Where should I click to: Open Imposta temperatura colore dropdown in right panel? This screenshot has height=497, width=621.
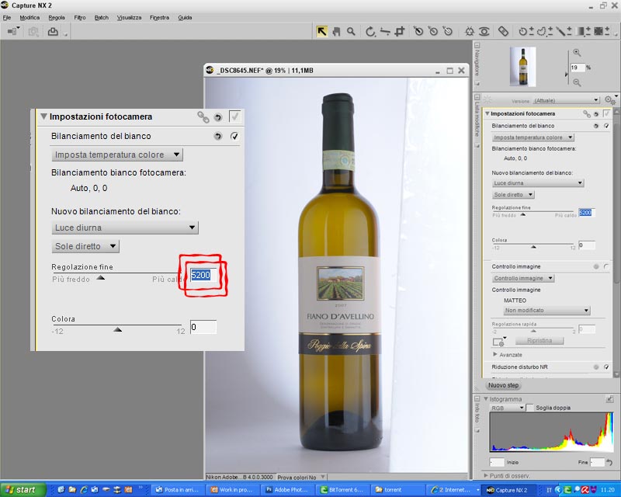click(x=533, y=137)
